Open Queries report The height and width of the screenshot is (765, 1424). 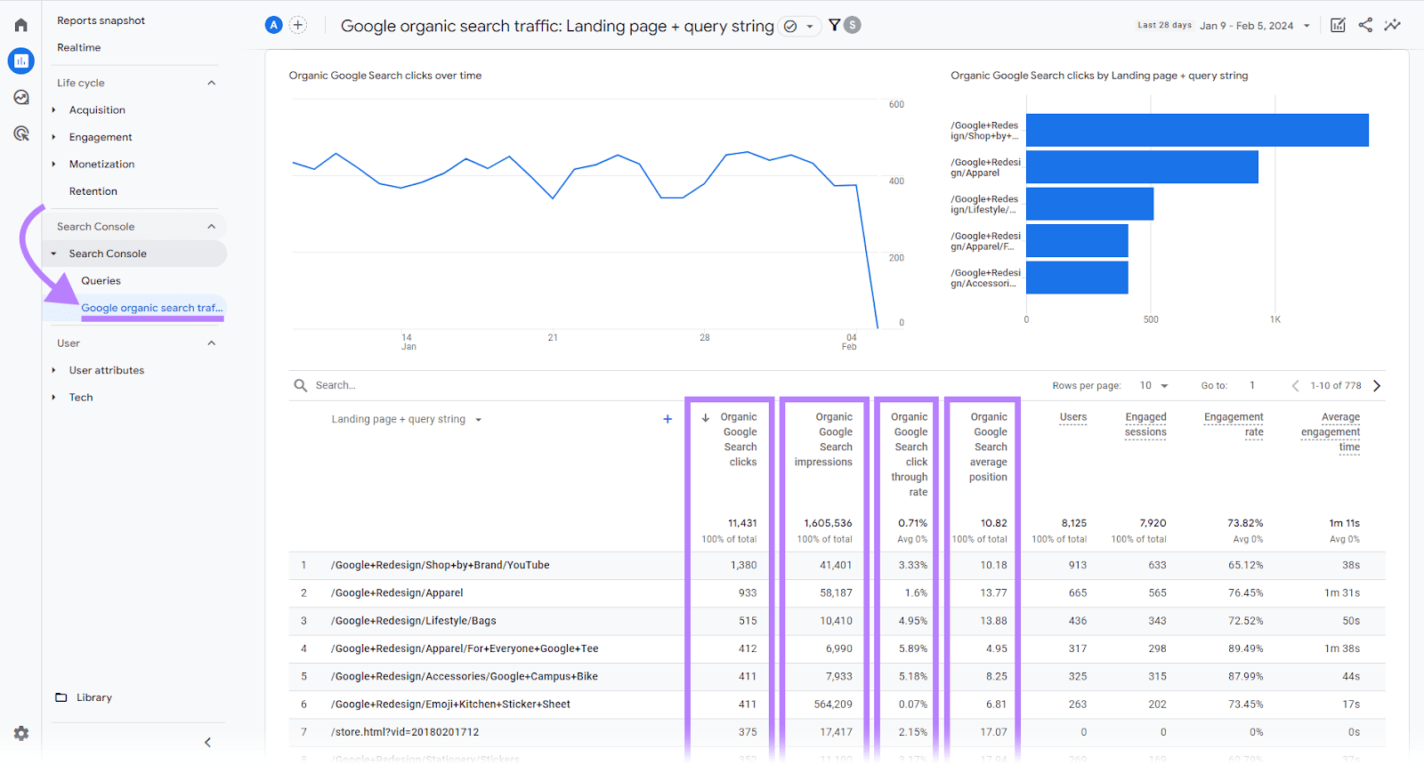tap(101, 281)
